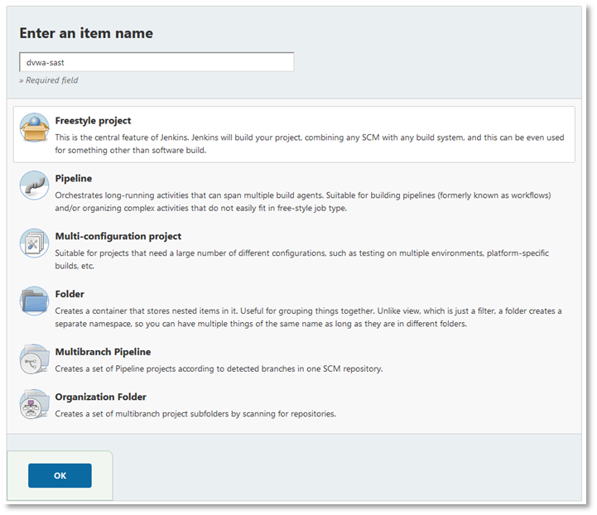The height and width of the screenshot is (515, 597).
Task: Click the Pipeline description about build agents
Action: [x=306, y=201]
